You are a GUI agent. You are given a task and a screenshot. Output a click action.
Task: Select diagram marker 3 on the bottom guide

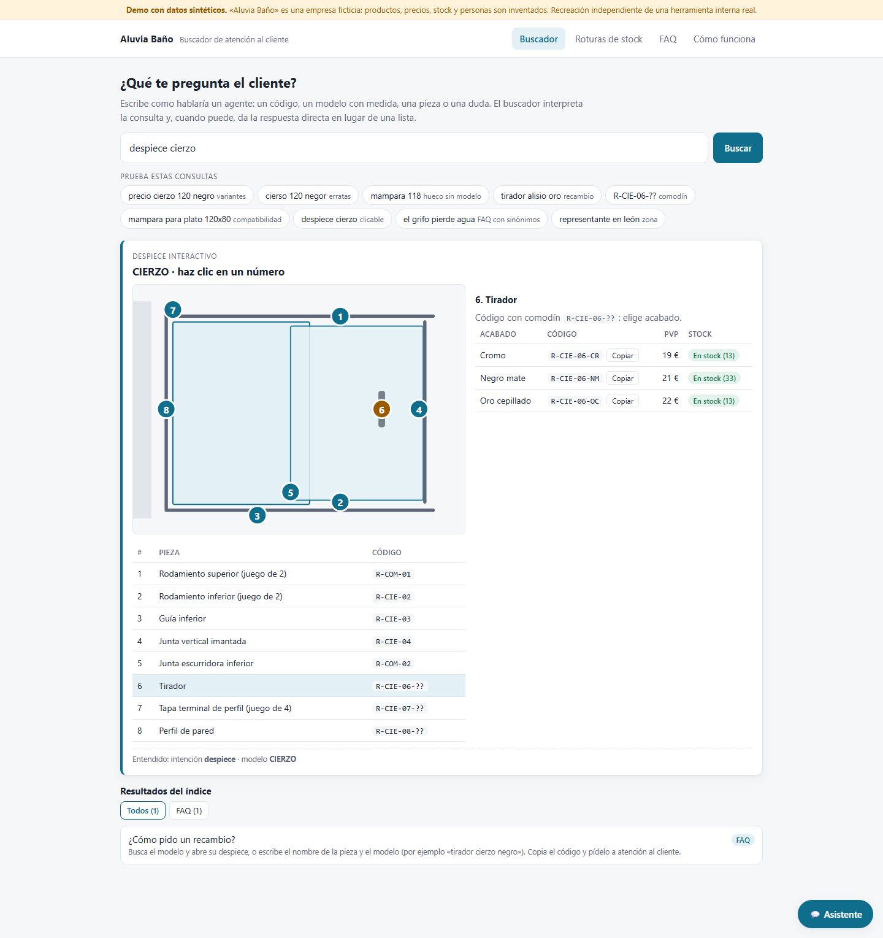258,516
